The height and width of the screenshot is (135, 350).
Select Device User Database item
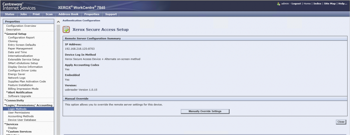pos(22,120)
